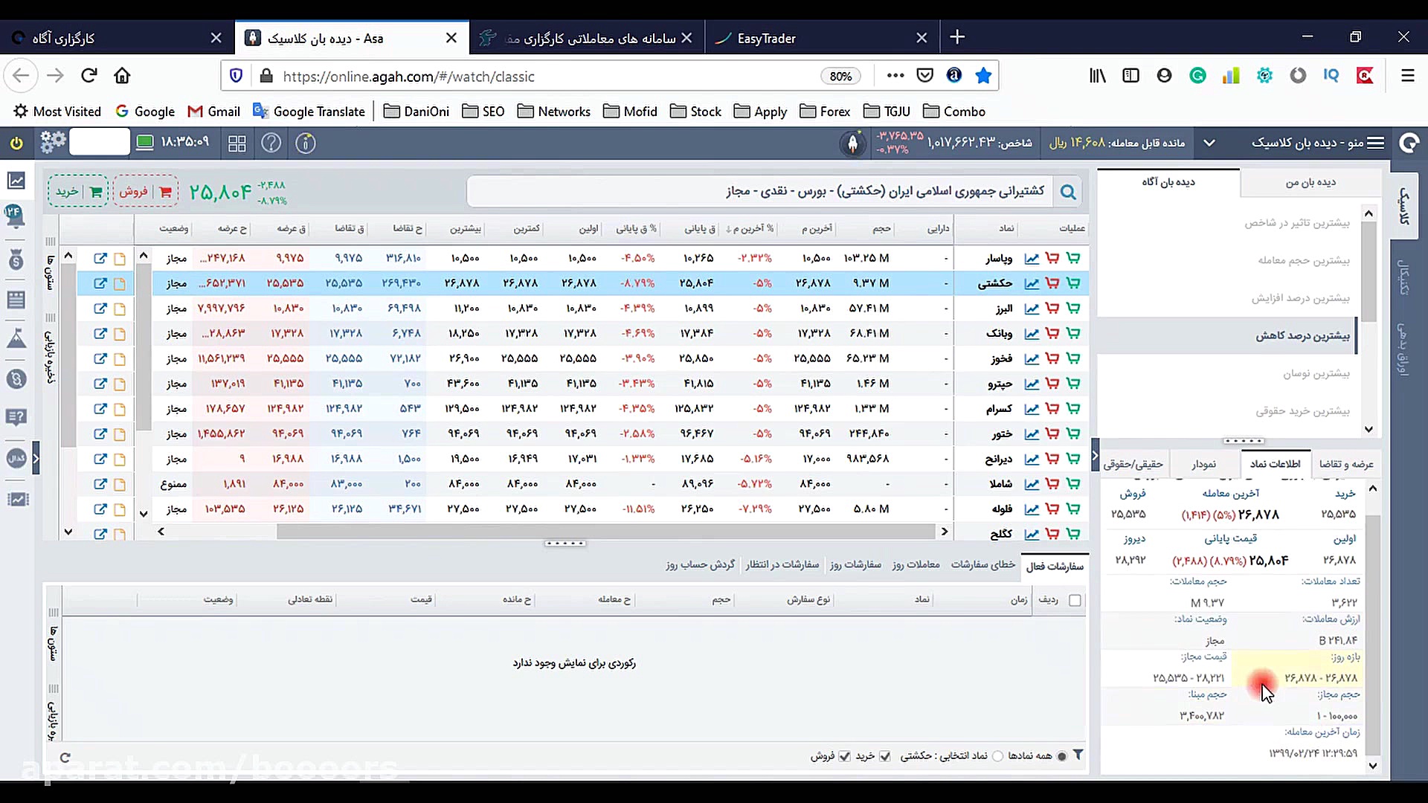
Task: Click the power/logout icon in top toolbar
Action: click(x=16, y=143)
